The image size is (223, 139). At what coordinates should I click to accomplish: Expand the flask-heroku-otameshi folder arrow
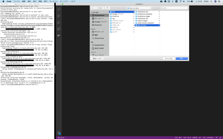point(159,23)
